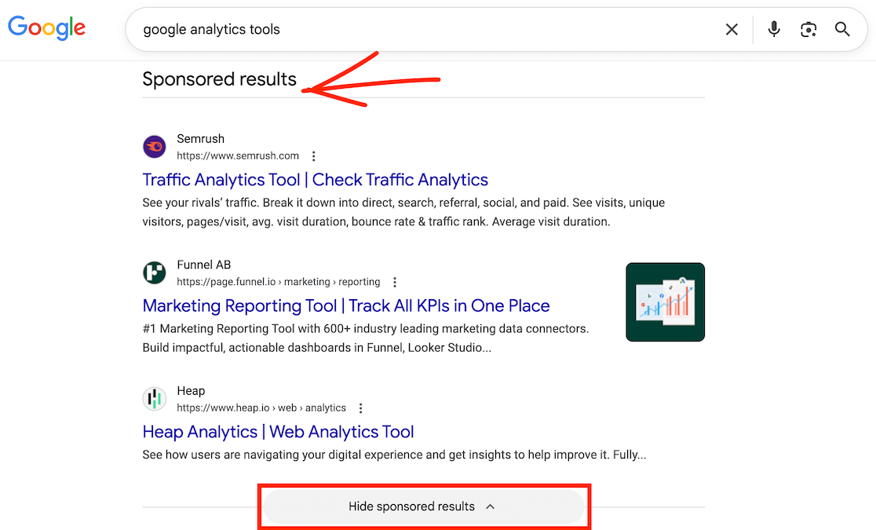Click the Google logo
Viewport: 876px width, 530px height.
pyautogui.click(x=46, y=27)
